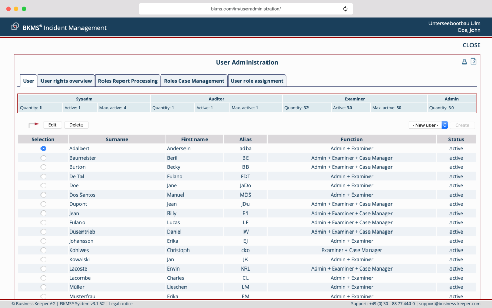Select the radio button for Baumeister
The image size is (492, 308).
pyautogui.click(x=43, y=158)
